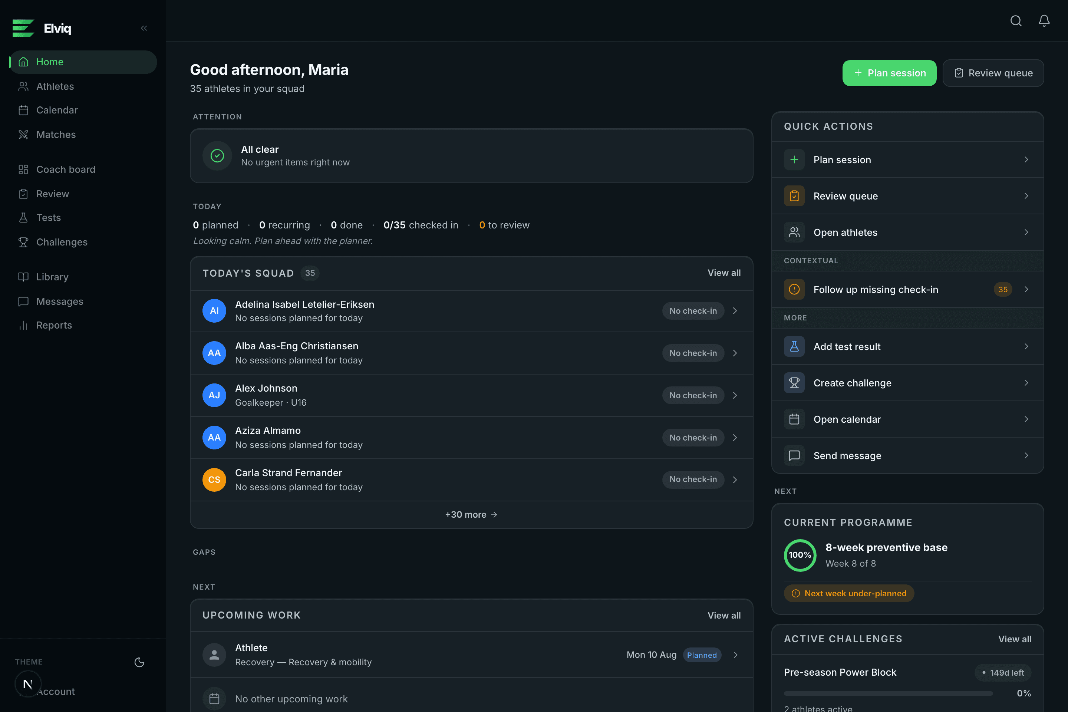Click the Elviq logo icon
Image resolution: width=1068 pixels, height=712 pixels.
point(23,28)
